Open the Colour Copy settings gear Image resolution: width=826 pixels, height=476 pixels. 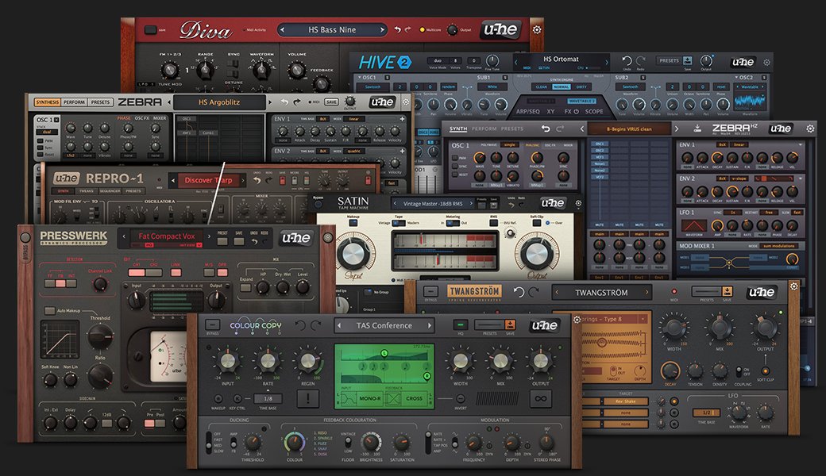pos(577,321)
